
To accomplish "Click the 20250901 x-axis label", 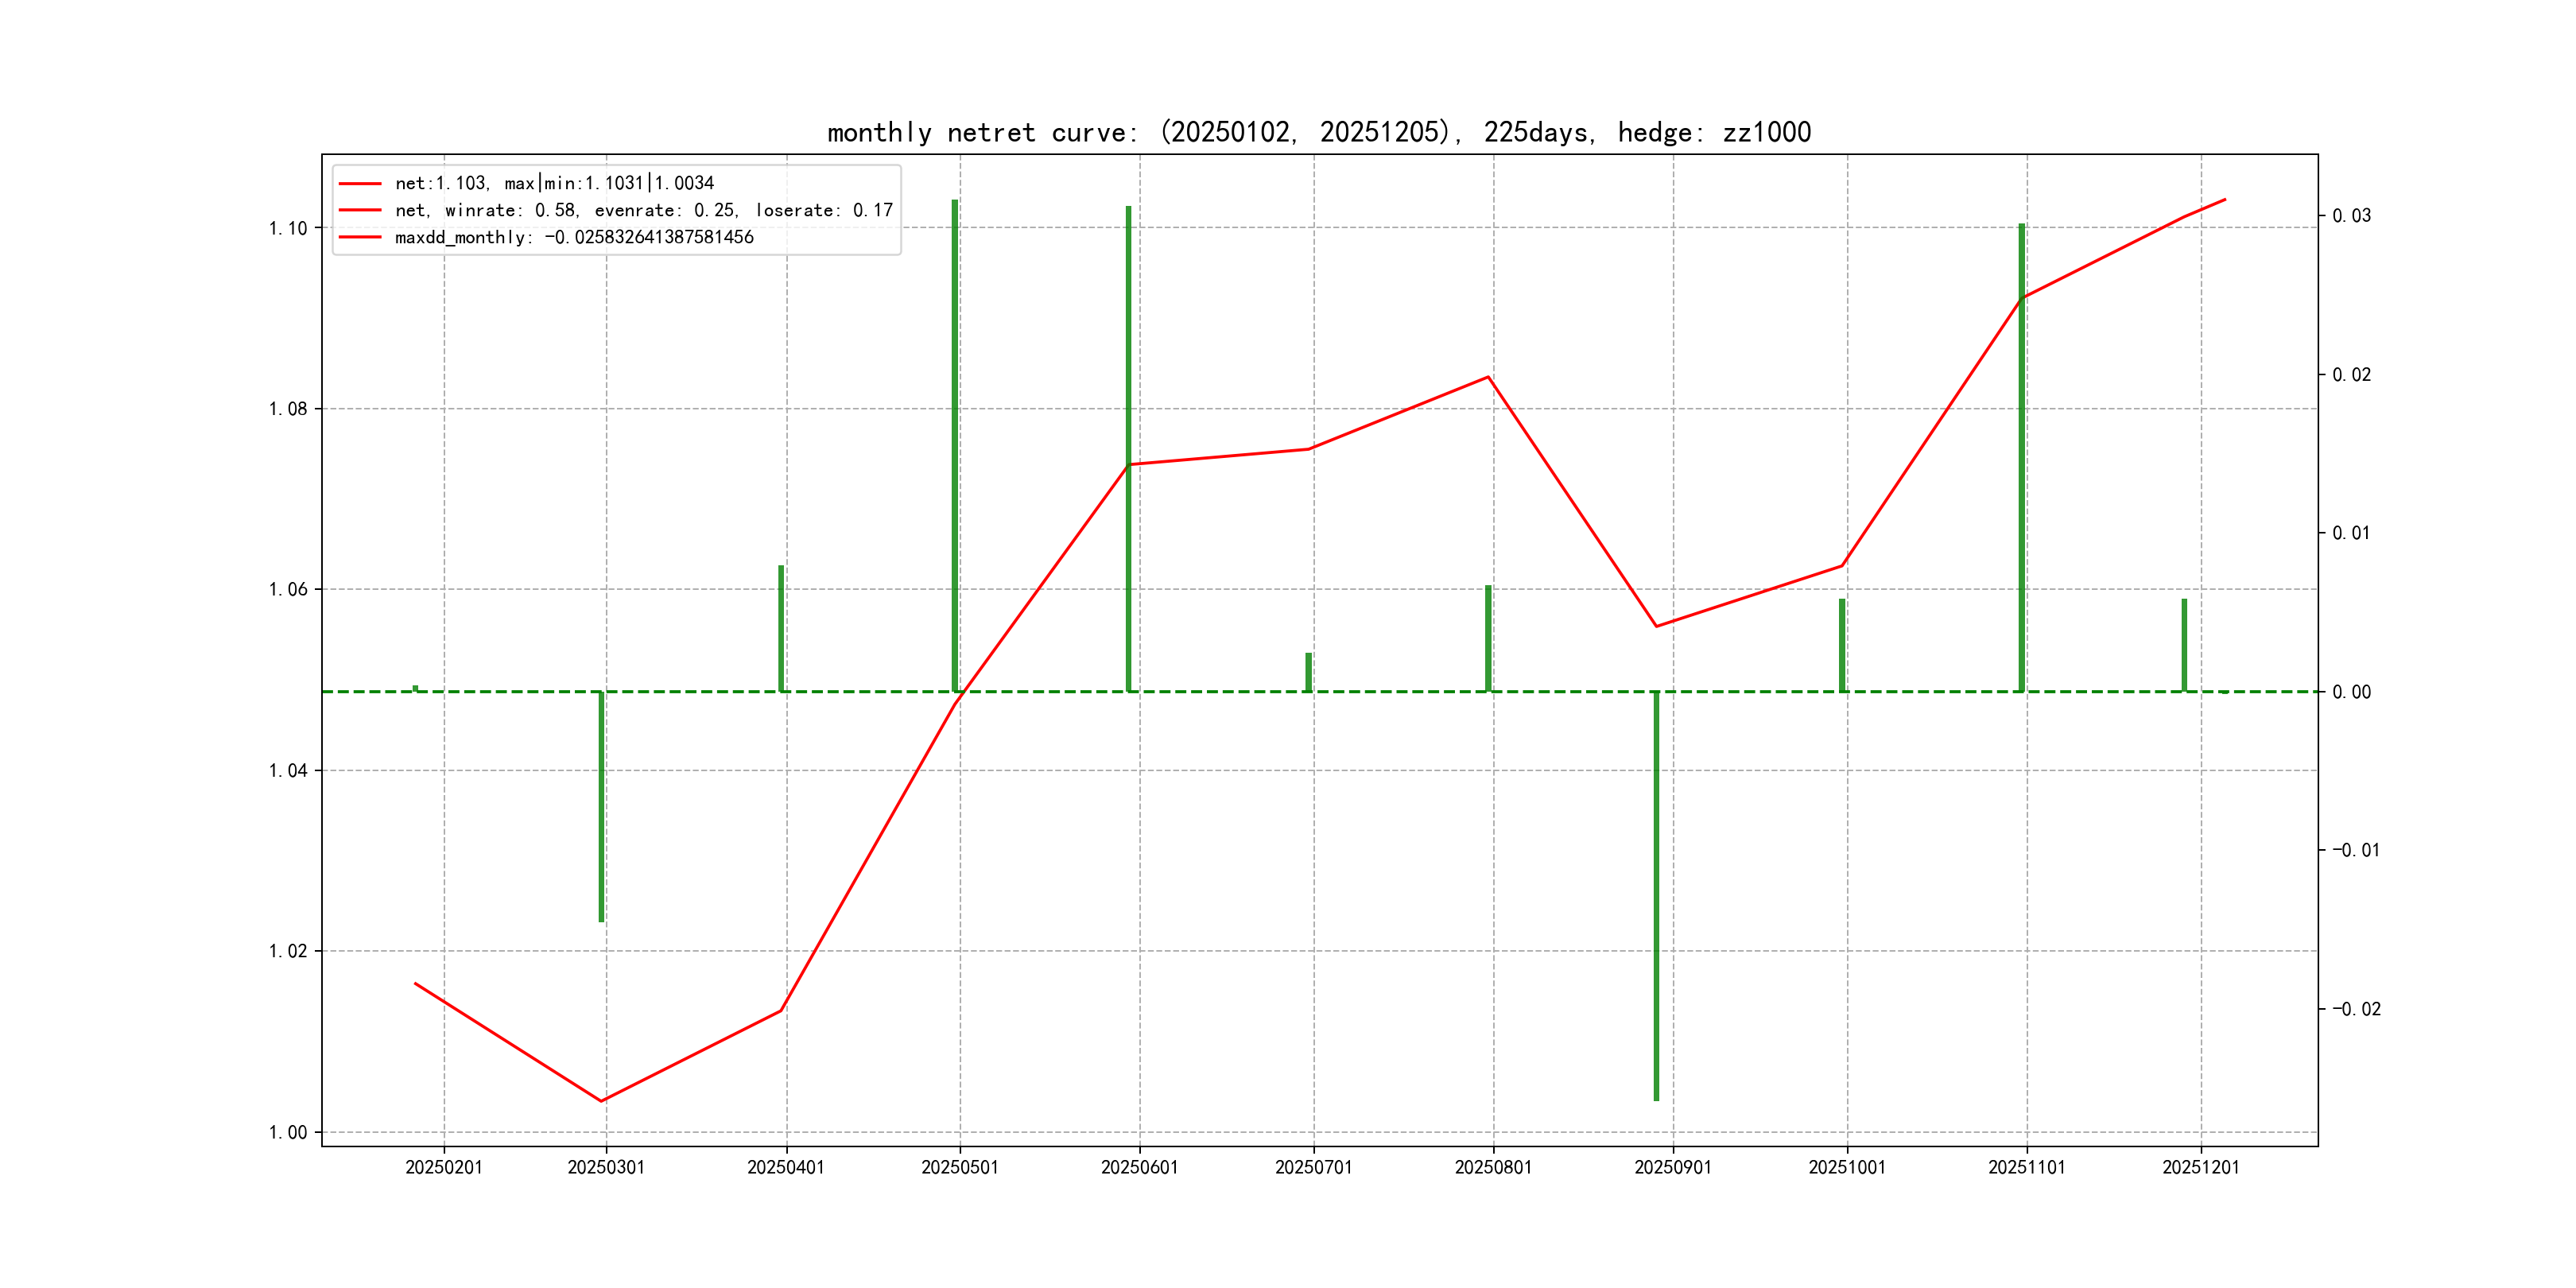I will click(1672, 1167).
